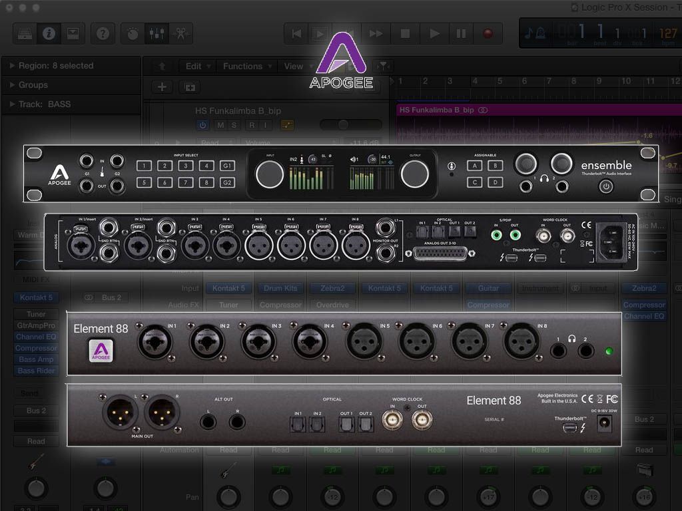Open the Volume automation parameter dropdown
Screen dimensions: 682x511
(x=290, y=142)
